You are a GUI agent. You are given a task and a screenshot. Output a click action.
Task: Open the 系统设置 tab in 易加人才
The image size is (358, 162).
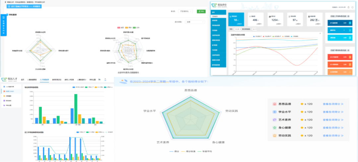coord(93,80)
